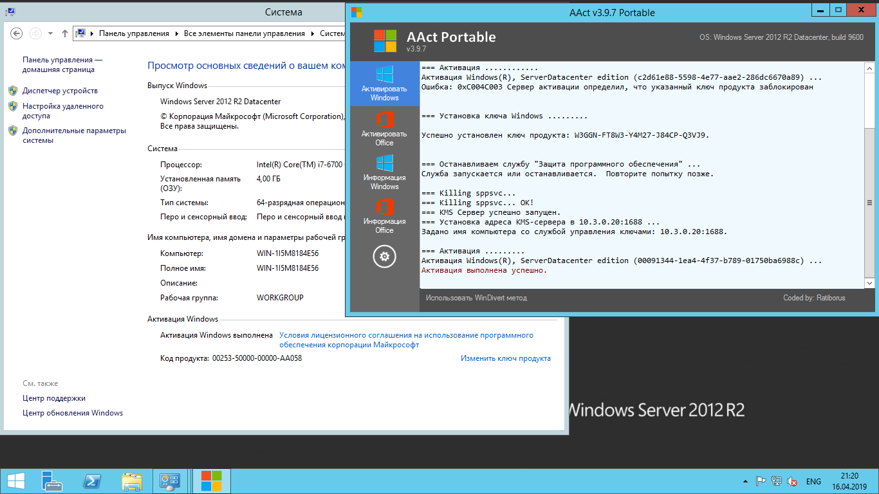Click Использовать WinDivert метод in AAct footer

click(x=476, y=298)
